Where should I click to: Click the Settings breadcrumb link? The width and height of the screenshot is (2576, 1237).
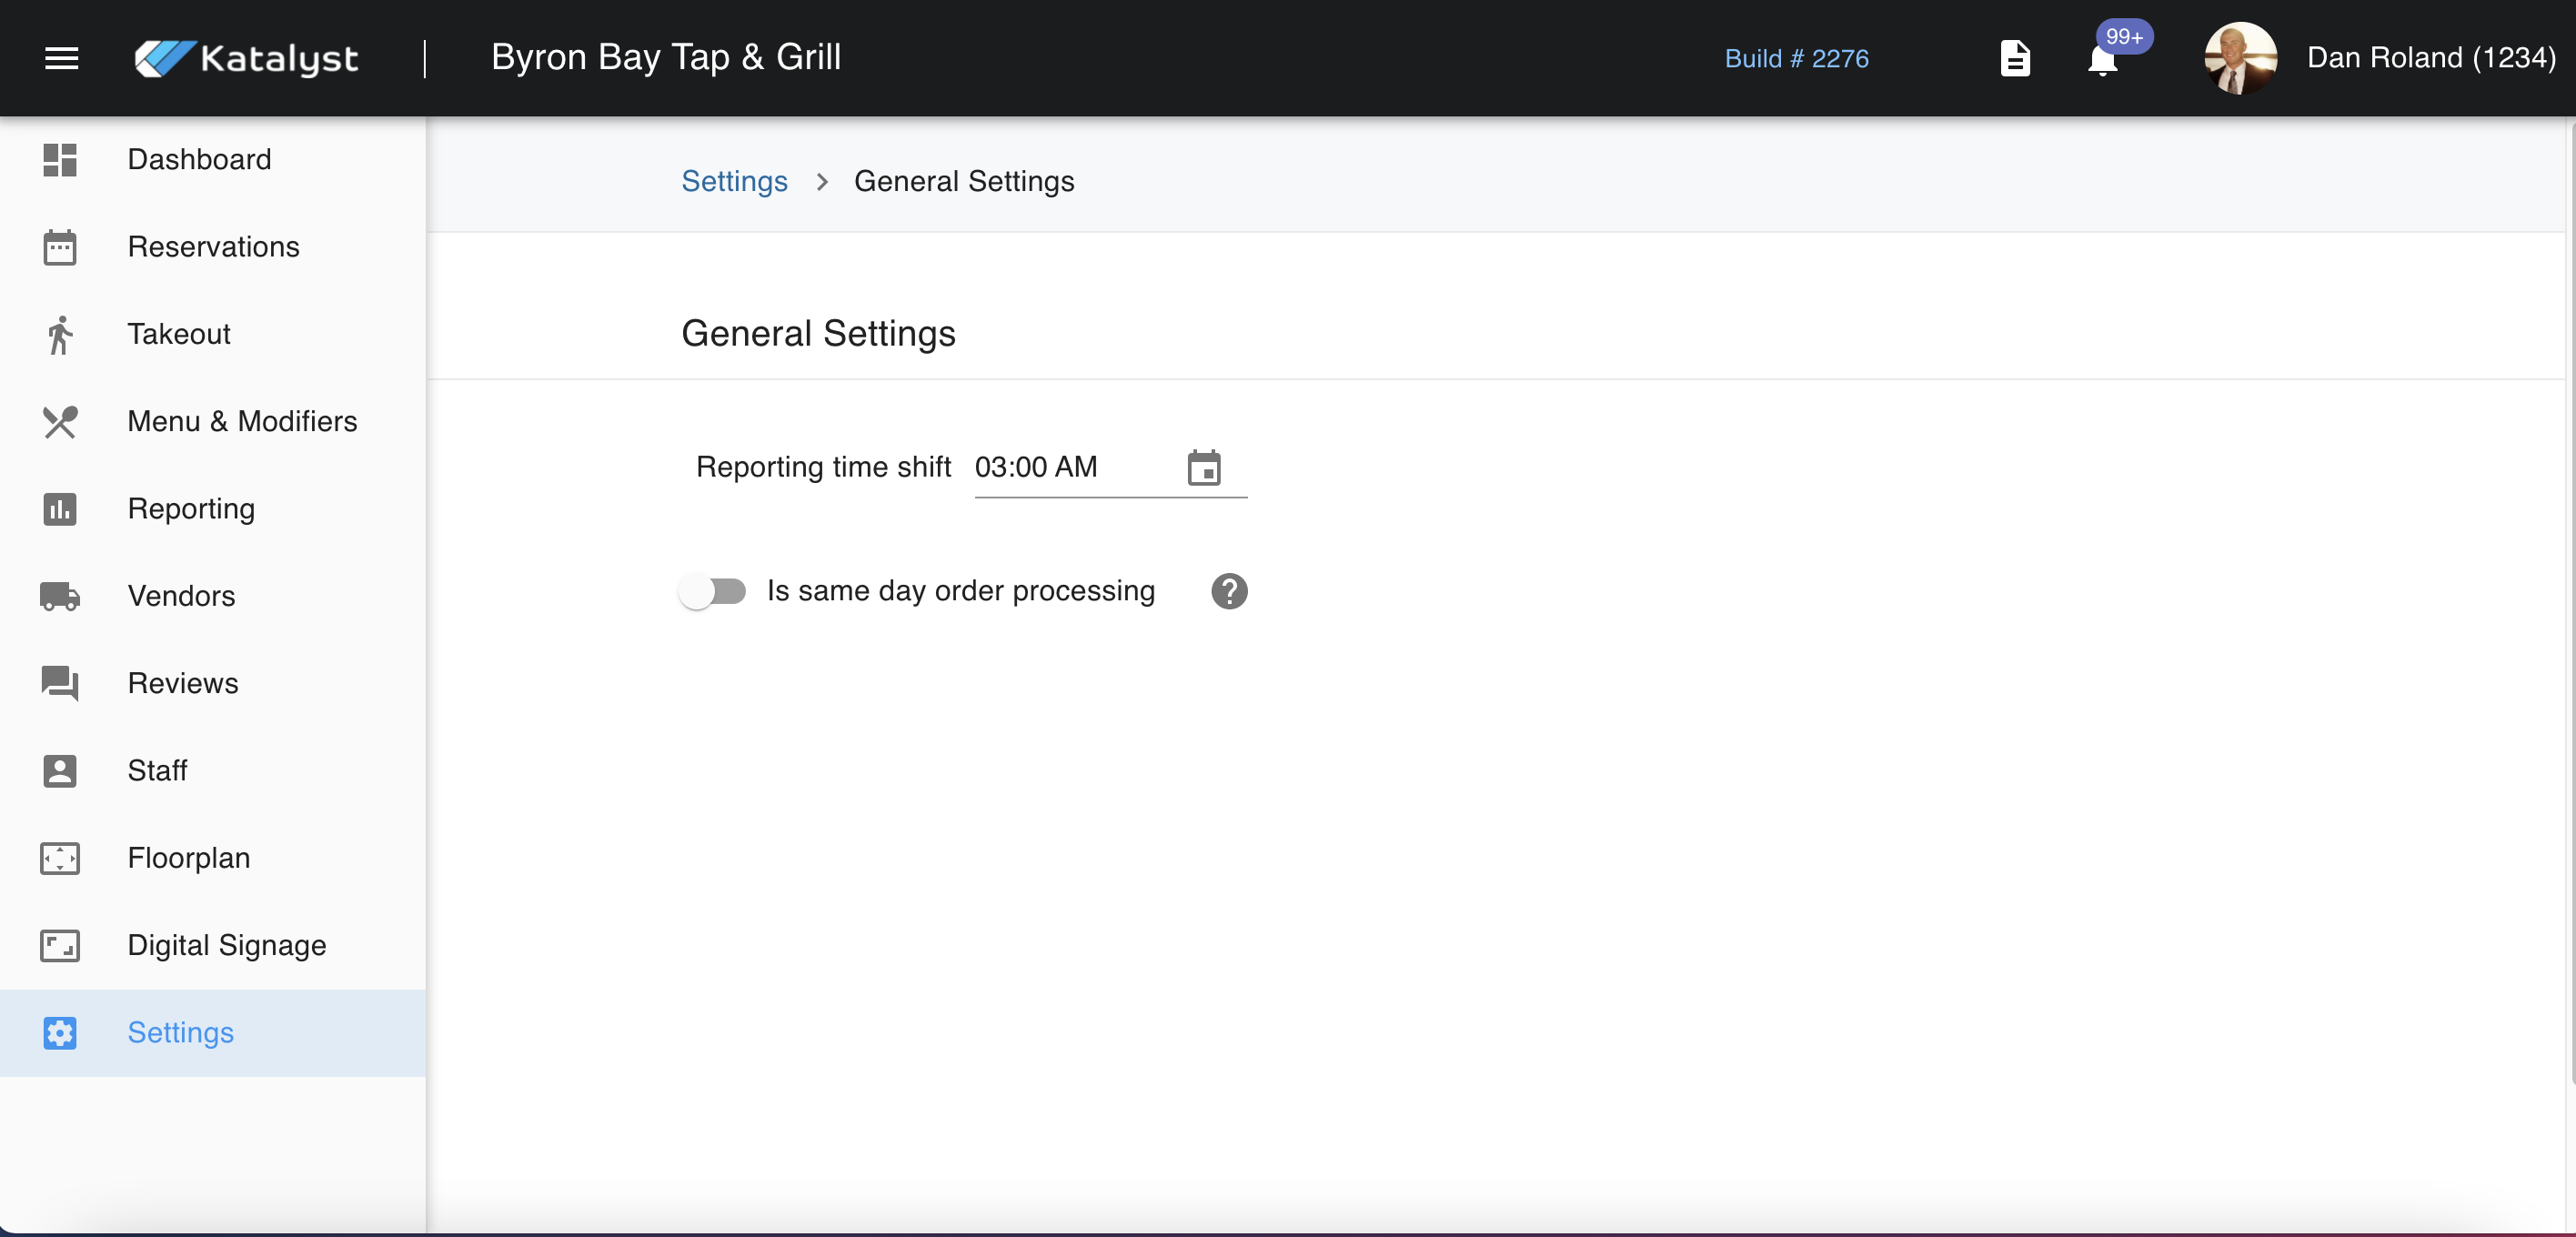pos(734,181)
